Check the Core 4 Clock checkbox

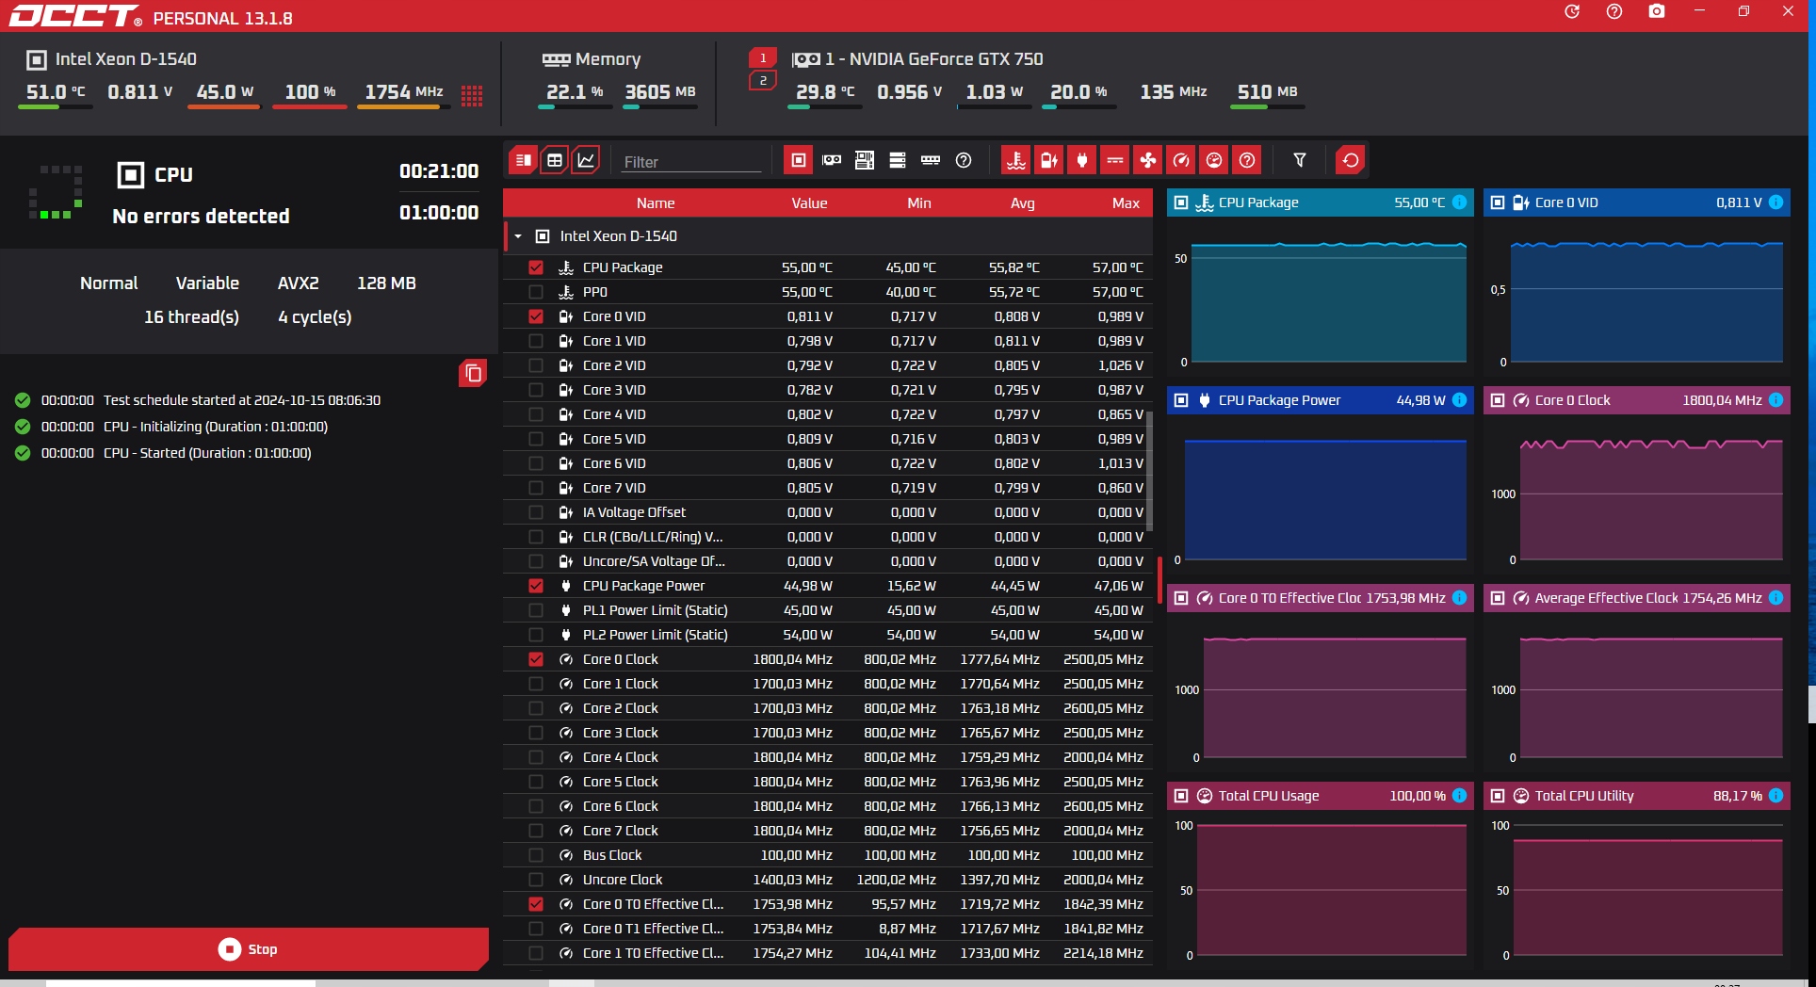click(x=536, y=757)
